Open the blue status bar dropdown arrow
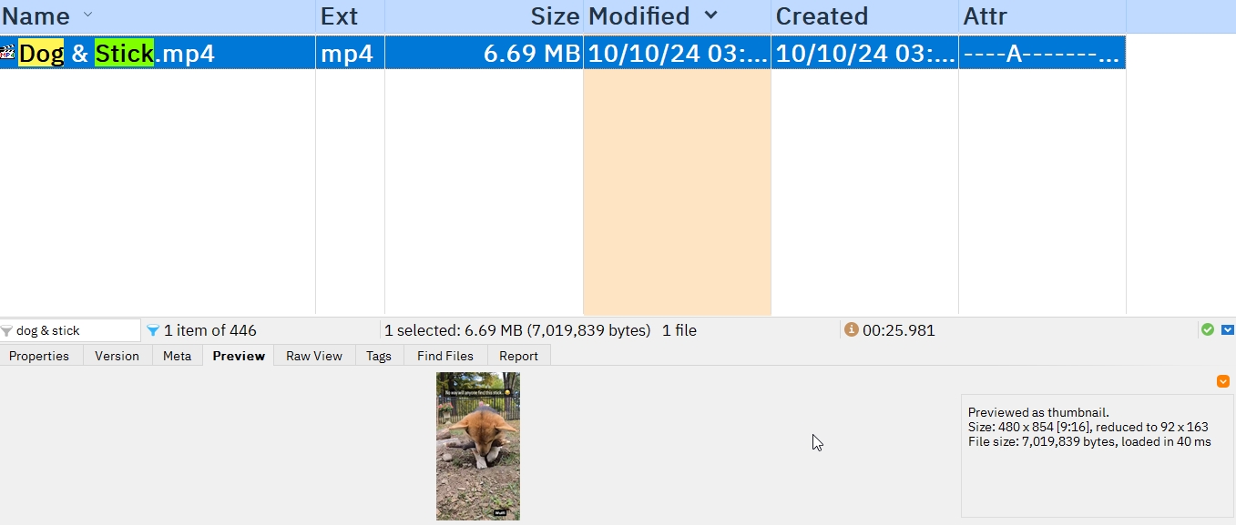This screenshot has height=525, width=1236. [1227, 329]
